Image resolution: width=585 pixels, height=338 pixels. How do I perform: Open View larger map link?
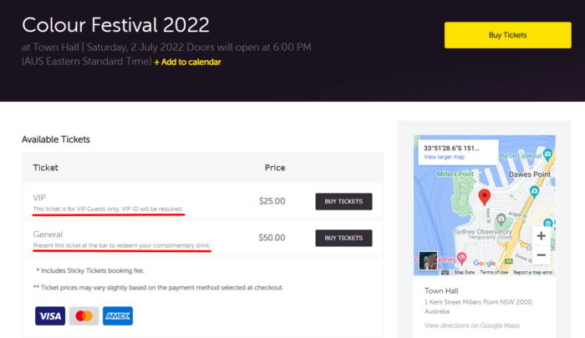444,157
